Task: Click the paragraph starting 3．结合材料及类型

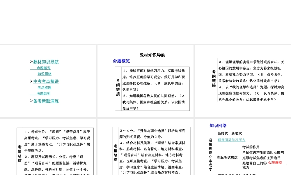Action: pos(152,158)
